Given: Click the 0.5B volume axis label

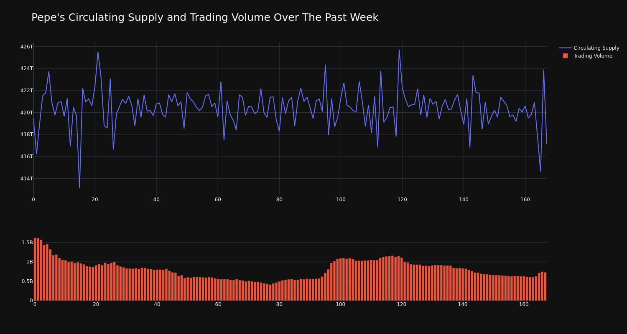Looking at the screenshot, I should point(27,281).
